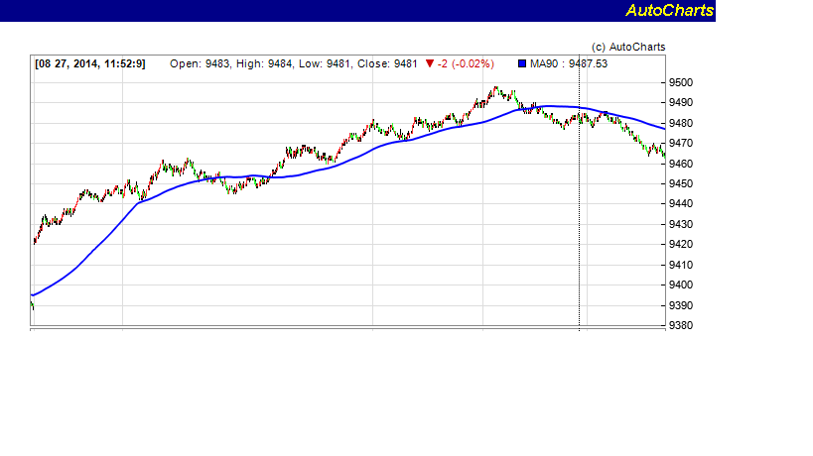Click the candlestick peak near 9498
This screenshot has height=456, width=813.
[x=495, y=88]
